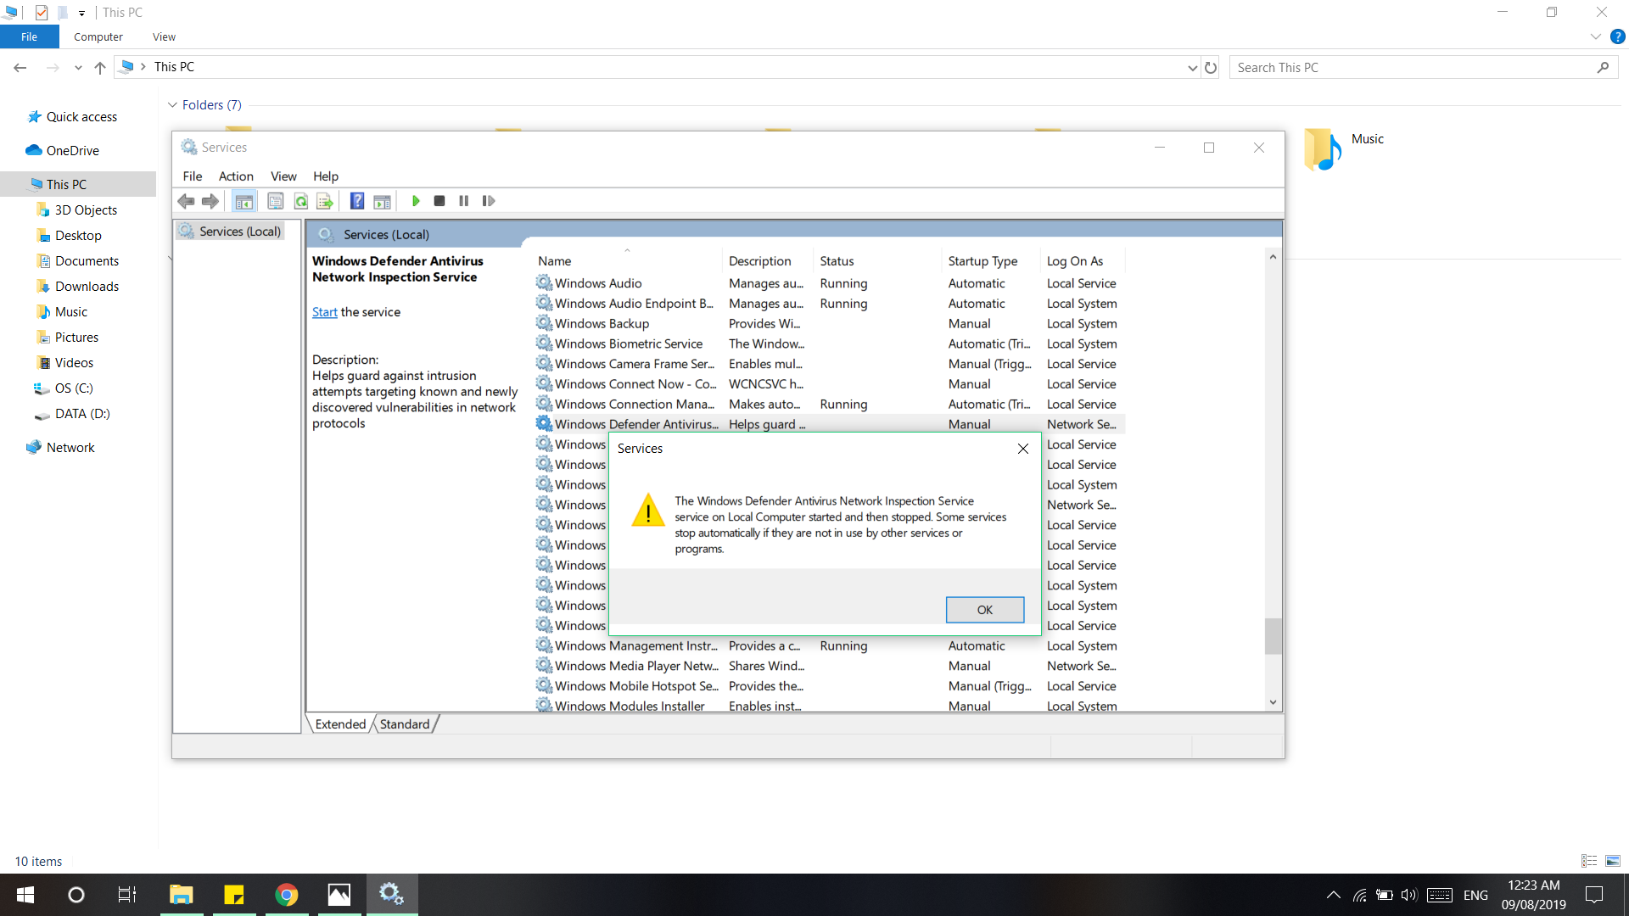The height and width of the screenshot is (916, 1629).
Task: Open the Music folder icon in Explorer
Action: pos(1323,149)
